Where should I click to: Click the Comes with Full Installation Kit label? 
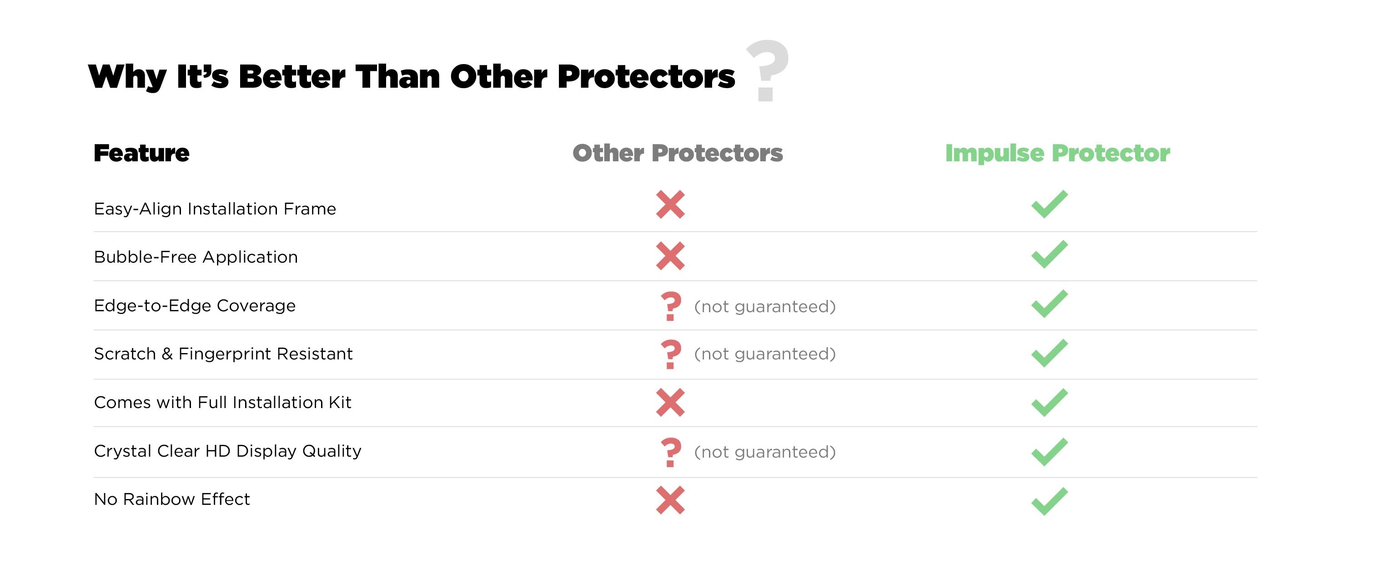[222, 402]
